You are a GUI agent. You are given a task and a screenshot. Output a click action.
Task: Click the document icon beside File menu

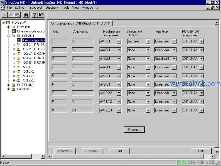[x=3, y=7]
